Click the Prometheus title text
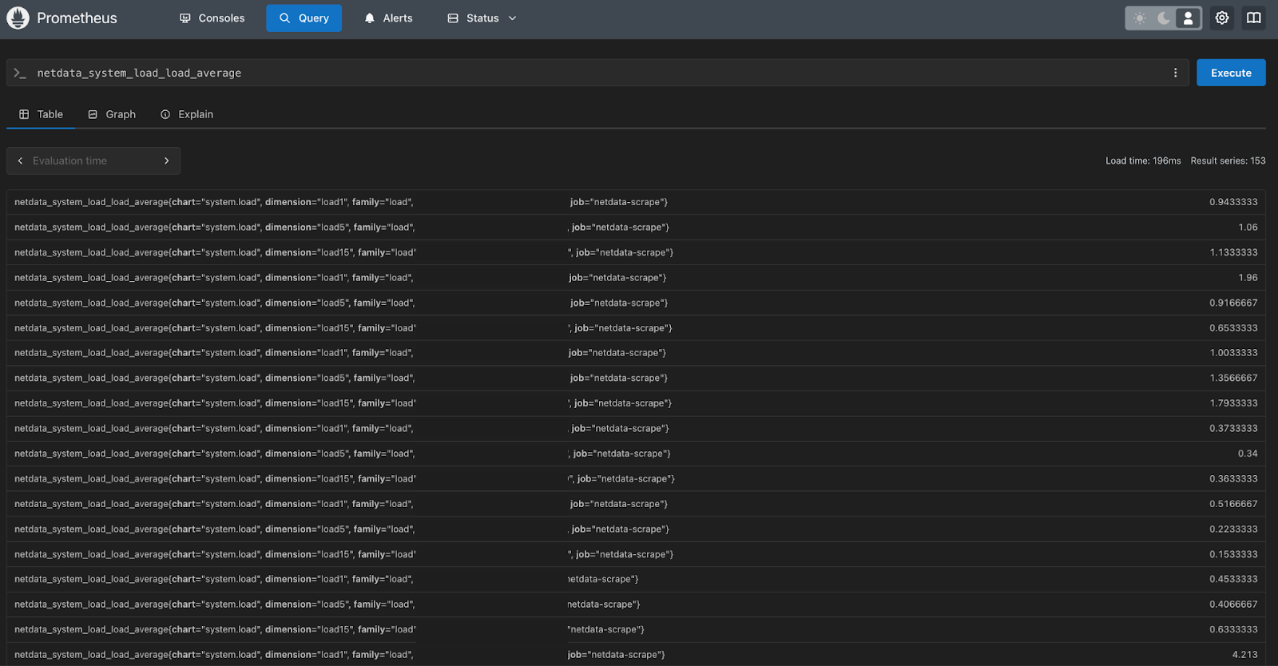Screen dimensions: 1278x666 tap(77, 18)
